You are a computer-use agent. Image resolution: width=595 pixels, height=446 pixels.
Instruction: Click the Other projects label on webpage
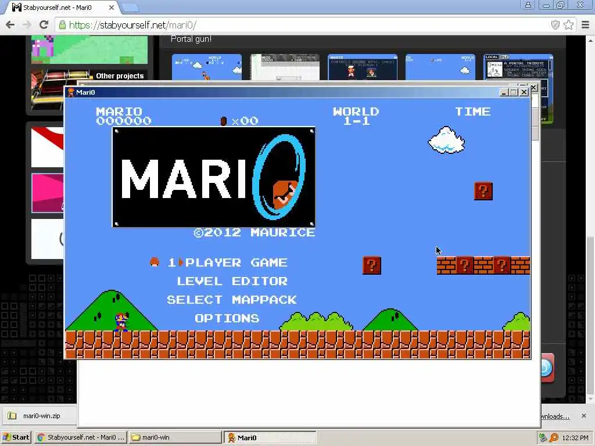click(x=120, y=76)
